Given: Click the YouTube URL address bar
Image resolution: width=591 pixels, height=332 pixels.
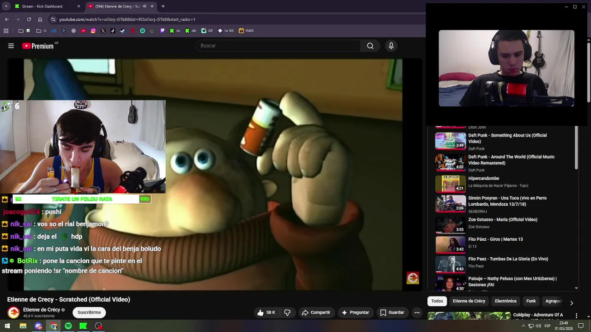Looking at the screenshot, I should 127,19.
